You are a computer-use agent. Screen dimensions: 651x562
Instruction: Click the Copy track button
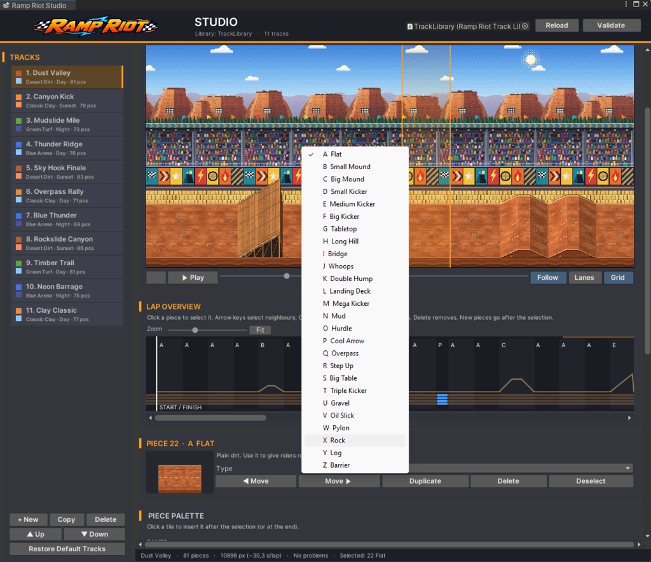pos(66,519)
